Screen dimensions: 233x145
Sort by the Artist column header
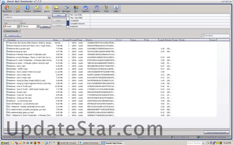pos(124,40)
